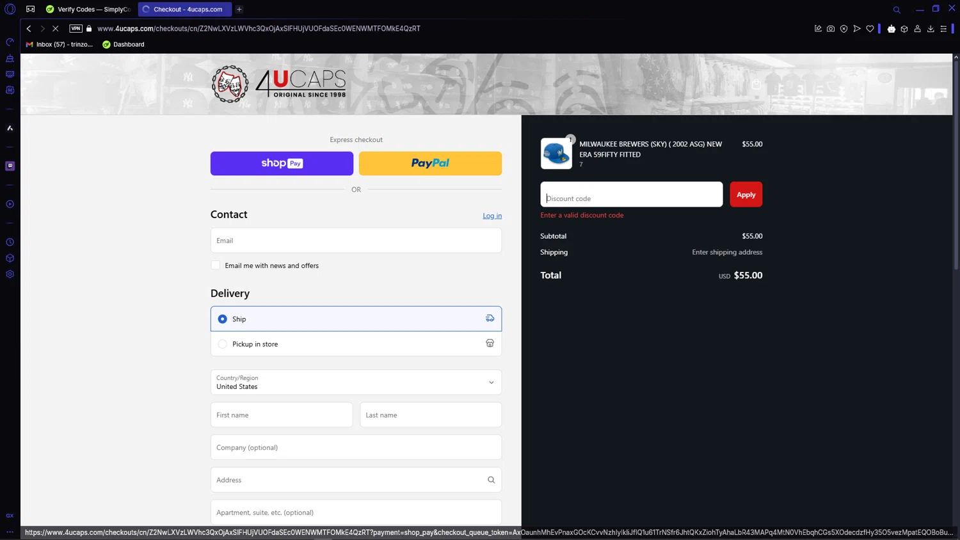
Task: Expand the Country/Region dropdown
Action: (356, 382)
